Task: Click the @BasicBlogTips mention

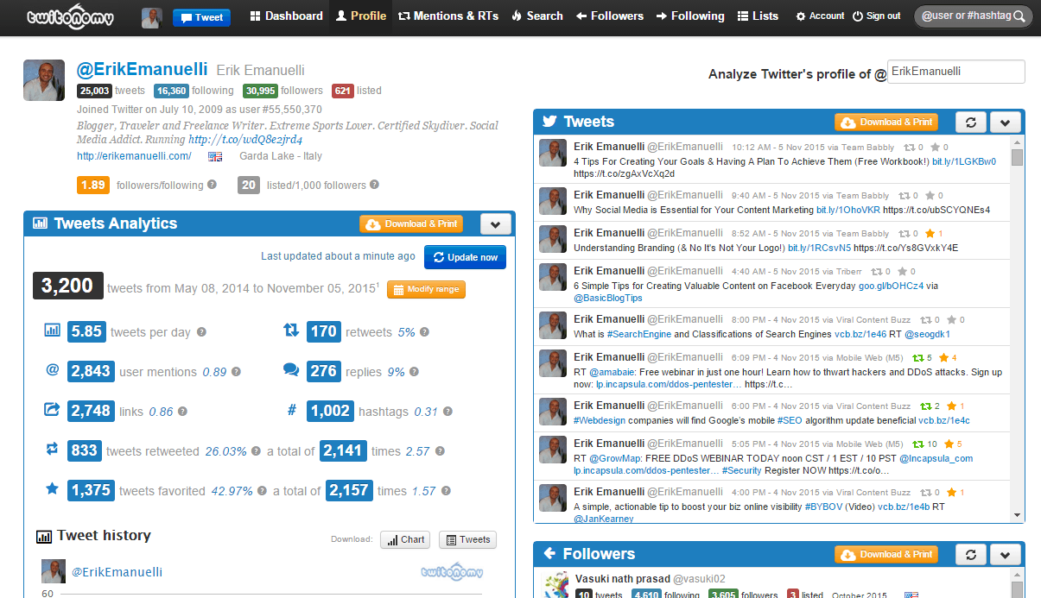Action: [608, 299]
